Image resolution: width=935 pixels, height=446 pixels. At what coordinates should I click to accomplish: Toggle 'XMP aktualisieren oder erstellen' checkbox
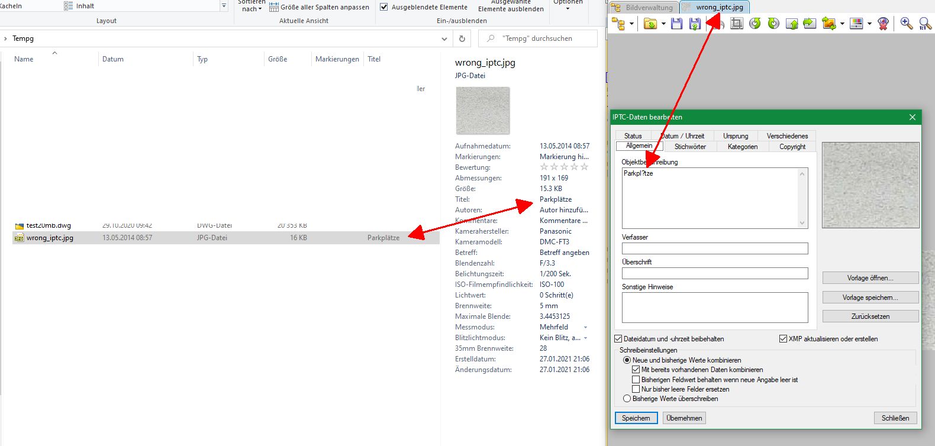784,339
